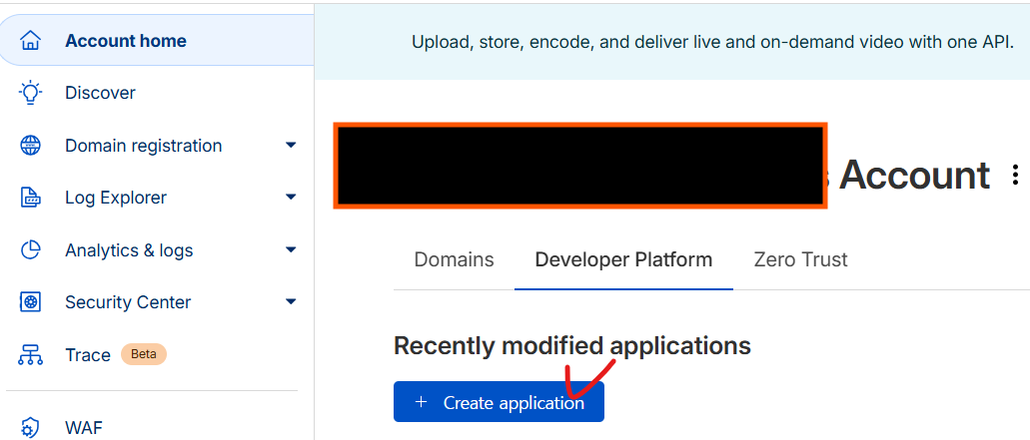Click the video API banner text
The image size is (1030, 440).
(x=712, y=43)
